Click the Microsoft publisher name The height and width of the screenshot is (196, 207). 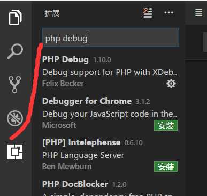pyautogui.click(x=59, y=125)
